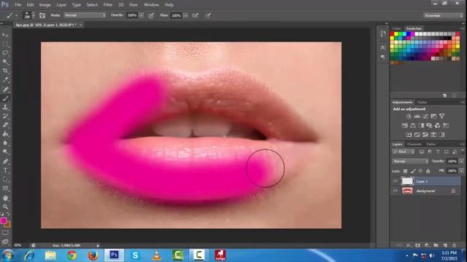
Task: Open the layer Opacity dropdown arrow
Action: tap(461, 161)
